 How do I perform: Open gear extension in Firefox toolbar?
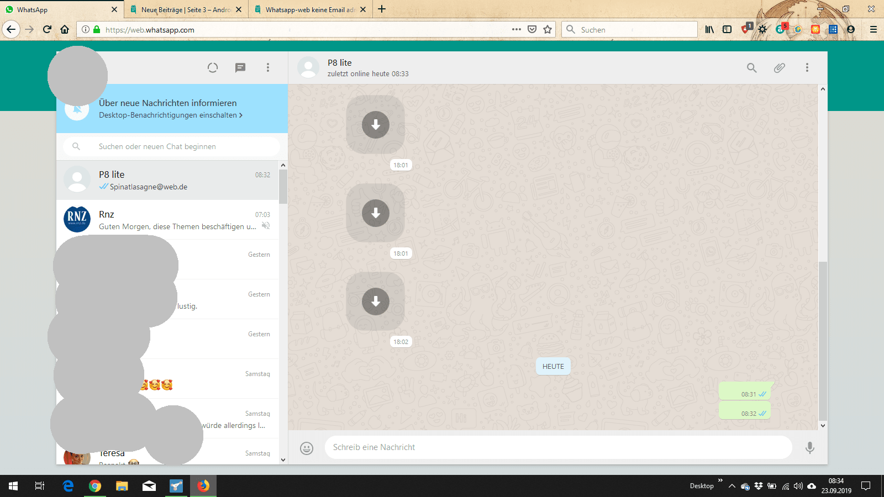[762, 29]
